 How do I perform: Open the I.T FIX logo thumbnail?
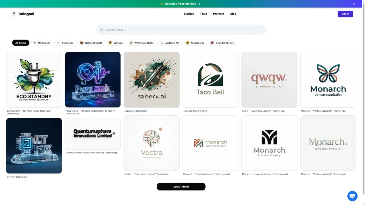point(34,146)
